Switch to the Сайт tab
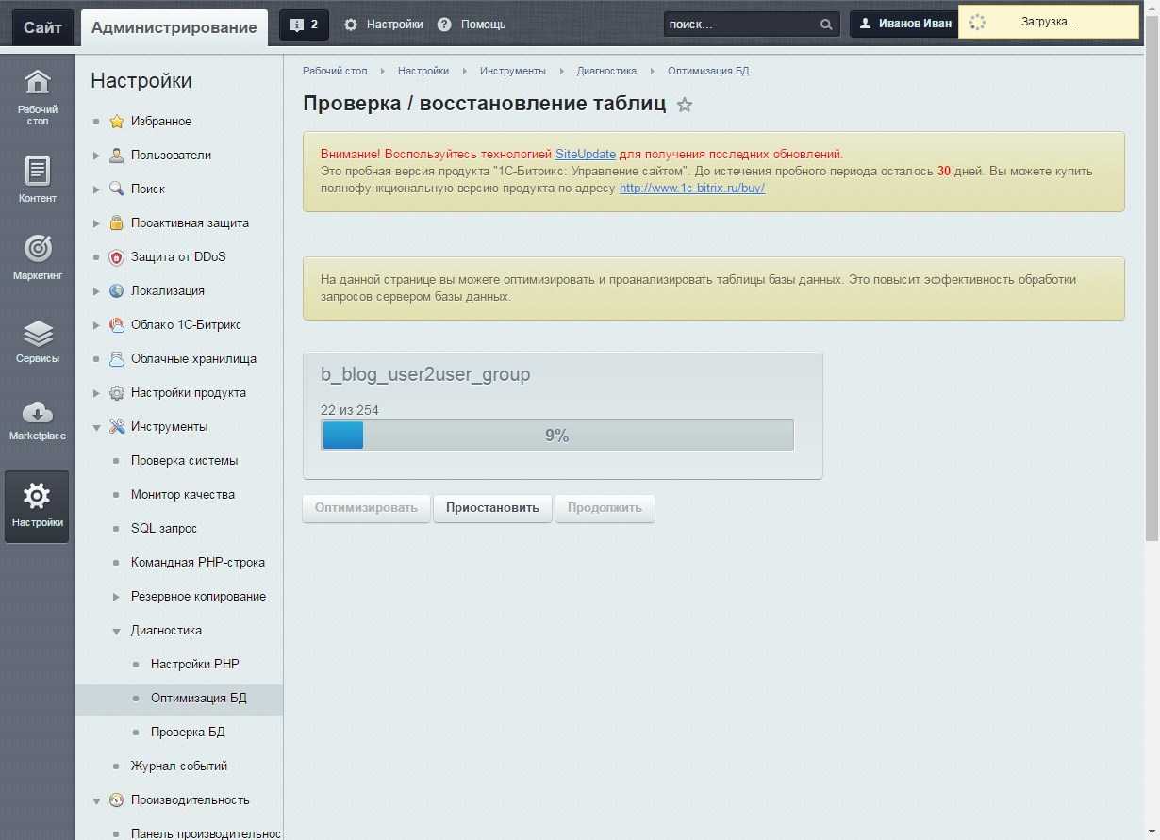This screenshot has height=840, width=1160. tap(42, 27)
